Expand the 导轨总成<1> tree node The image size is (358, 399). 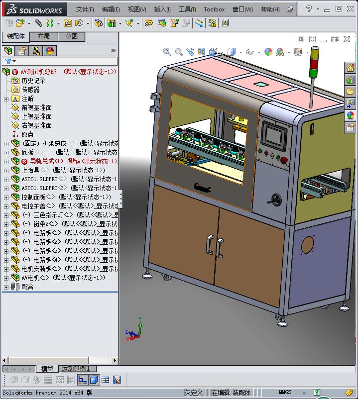click(6, 162)
